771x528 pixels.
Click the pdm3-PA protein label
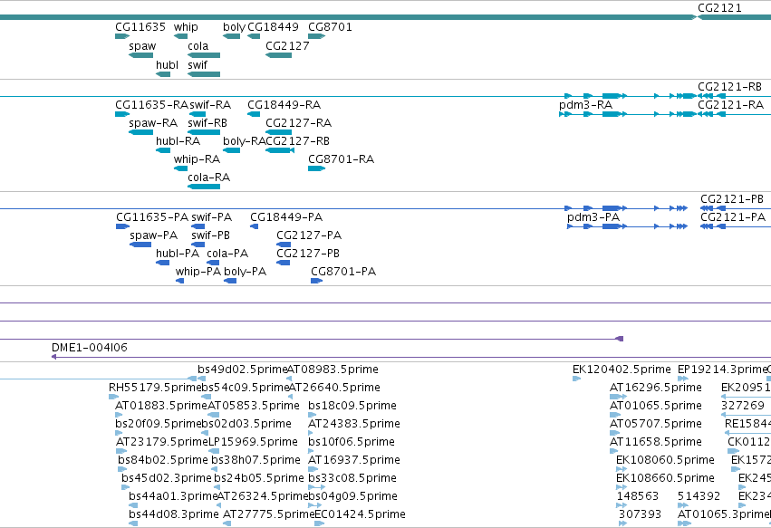coord(593,217)
